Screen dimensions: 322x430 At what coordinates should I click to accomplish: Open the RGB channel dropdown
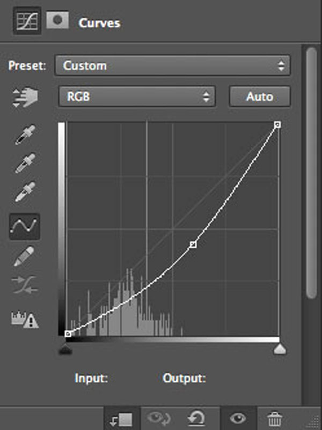click(x=137, y=97)
